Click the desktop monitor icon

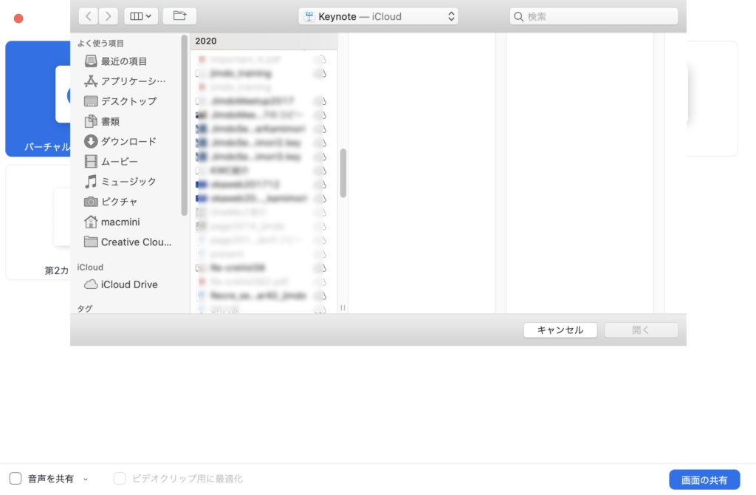pyautogui.click(x=91, y=101)
